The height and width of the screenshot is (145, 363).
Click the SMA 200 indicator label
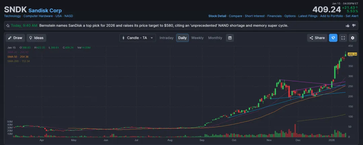click(18, 61)
